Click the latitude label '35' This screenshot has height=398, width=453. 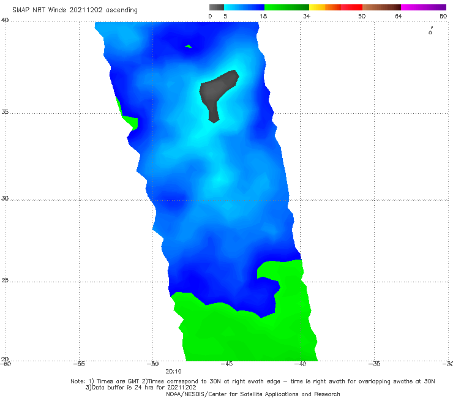(x=5, y=111)
